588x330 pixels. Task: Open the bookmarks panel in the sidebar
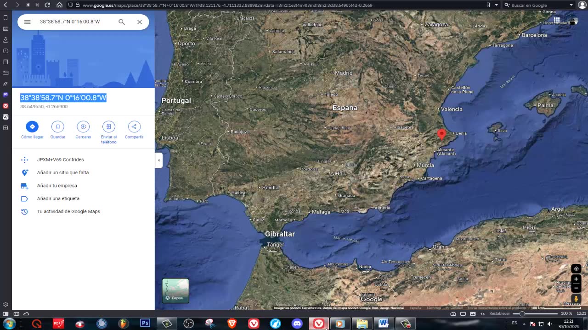[x=6, y=18]
